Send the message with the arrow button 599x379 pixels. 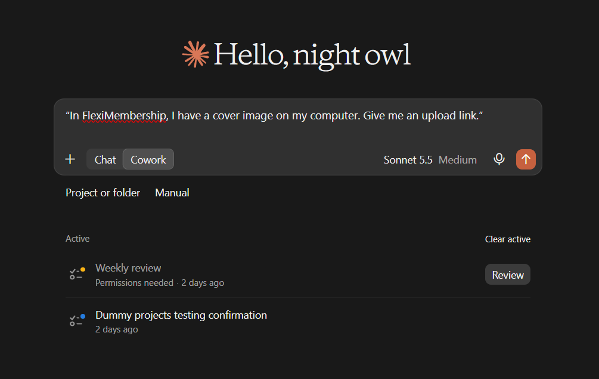pos(526,159)
